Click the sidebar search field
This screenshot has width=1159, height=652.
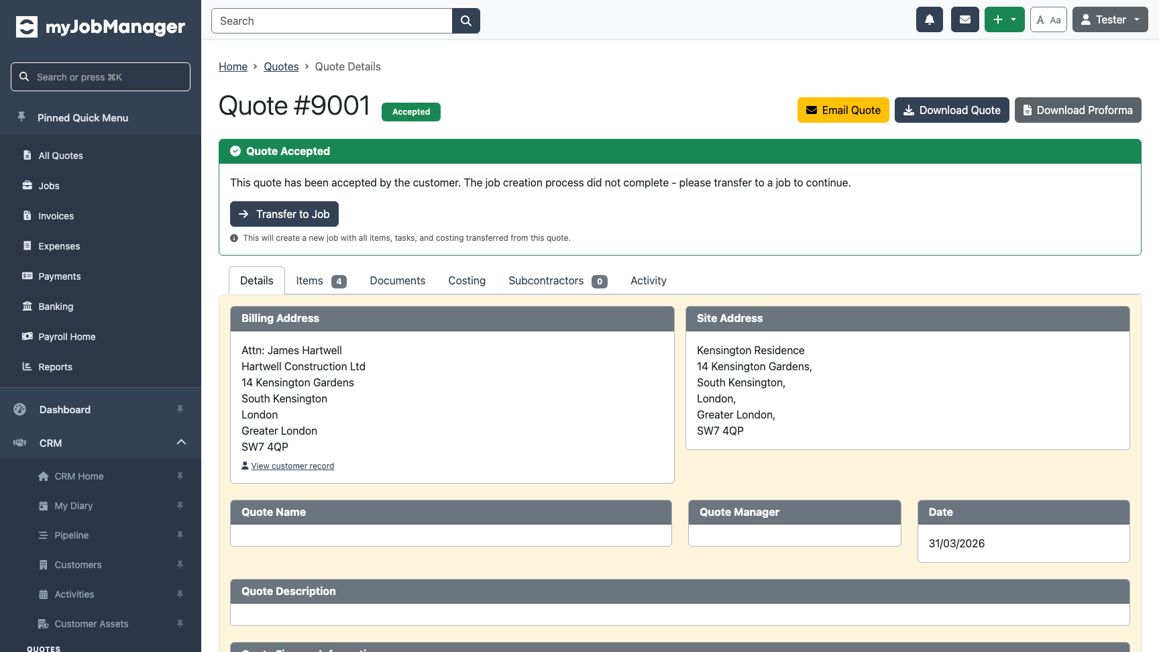click(x=101, y=77)
